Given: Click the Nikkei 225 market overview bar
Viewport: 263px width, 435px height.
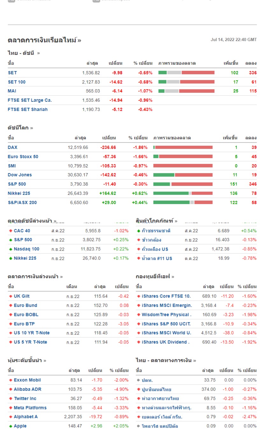Looking at the screenshot, I should [x=183, y=193].
